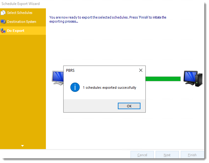Click the green export progress bar
209x163 pixels.
(163, 79)
